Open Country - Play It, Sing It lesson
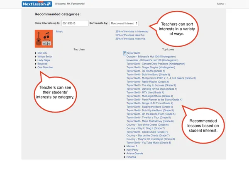249x180 pixels. coord(146,128)
